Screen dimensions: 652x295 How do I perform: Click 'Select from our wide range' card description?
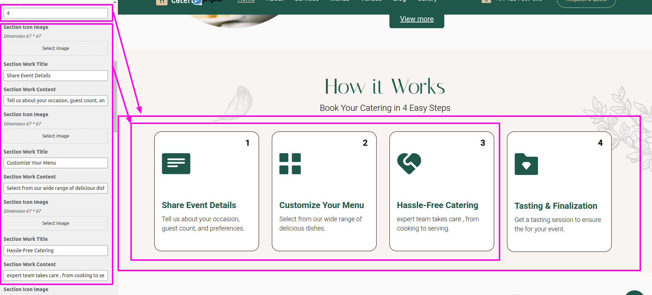(321, 224)
